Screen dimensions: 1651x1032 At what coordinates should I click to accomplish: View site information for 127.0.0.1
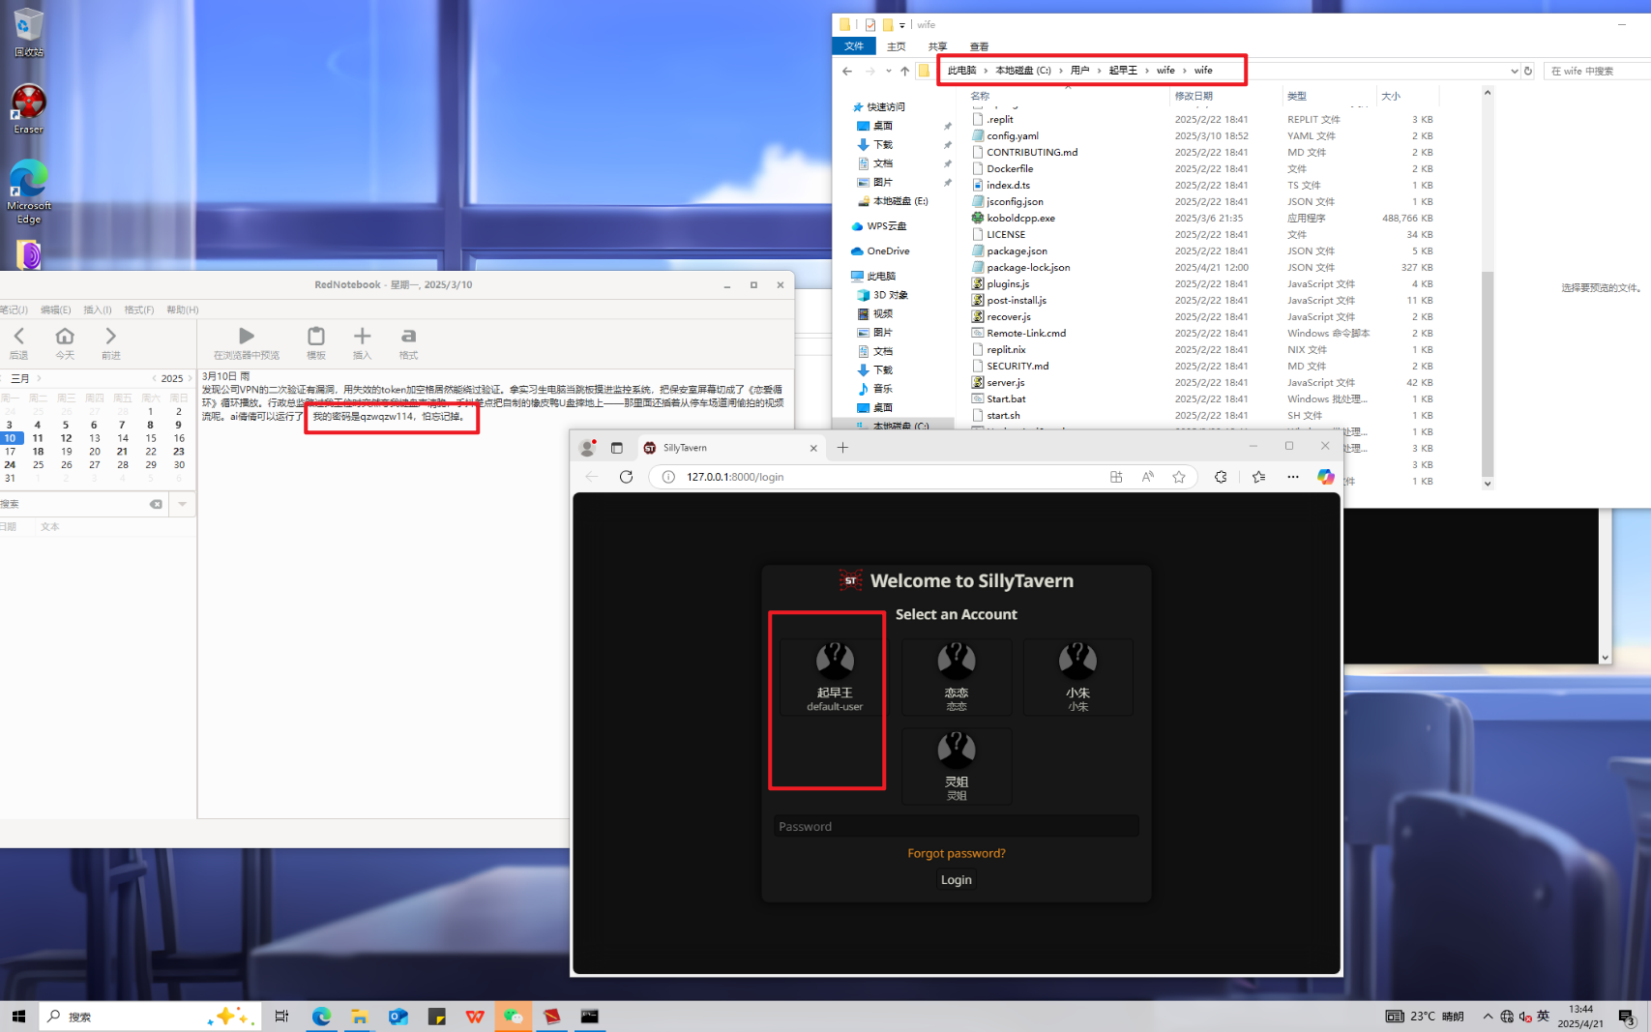[668, 477]
